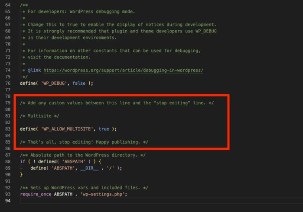303x212 pixels.
Task: Click the 'That's all, stop editing!' comment
Action: click(x=84, y=142)
